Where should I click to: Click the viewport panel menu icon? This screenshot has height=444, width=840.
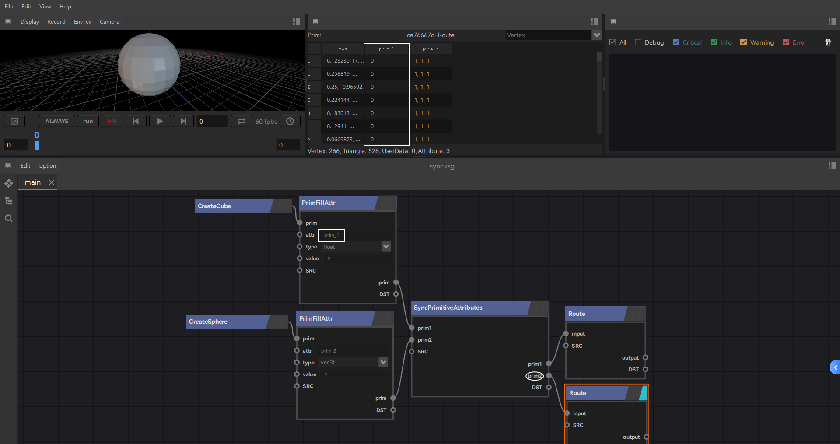[x=8, y=22]
